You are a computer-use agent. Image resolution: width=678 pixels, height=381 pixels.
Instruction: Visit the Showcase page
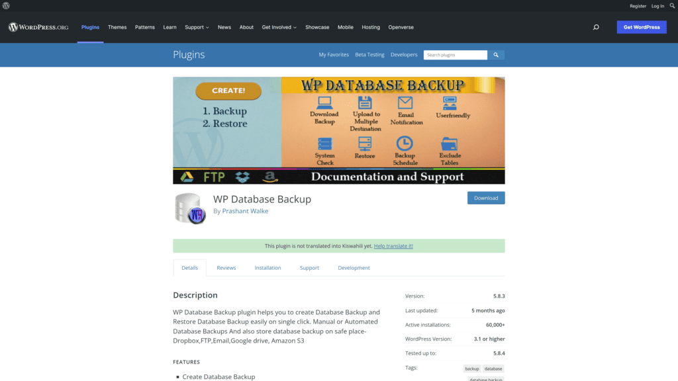point(317,27)
